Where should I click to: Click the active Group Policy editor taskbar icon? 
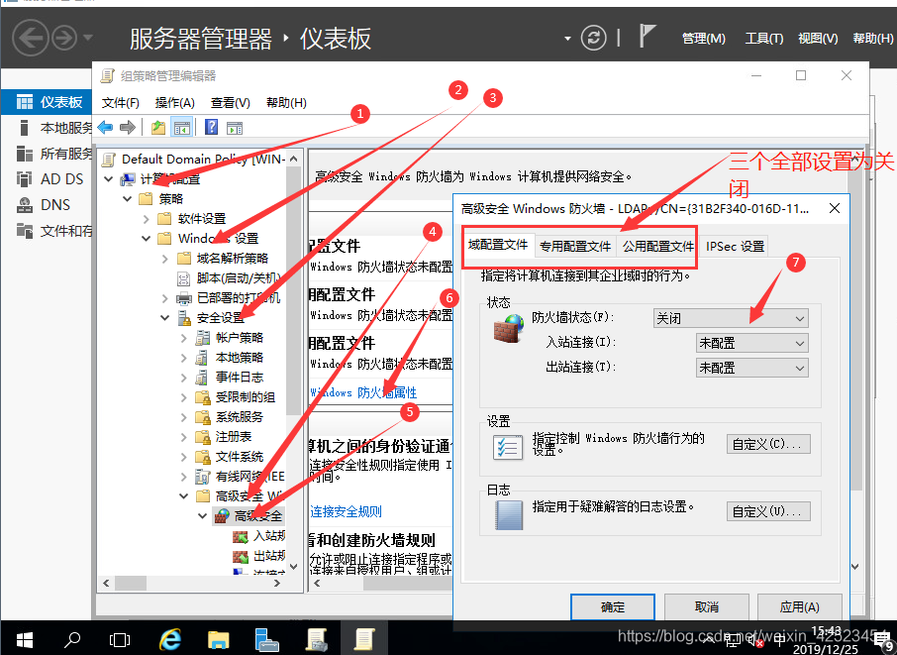(x=364, y=639)
